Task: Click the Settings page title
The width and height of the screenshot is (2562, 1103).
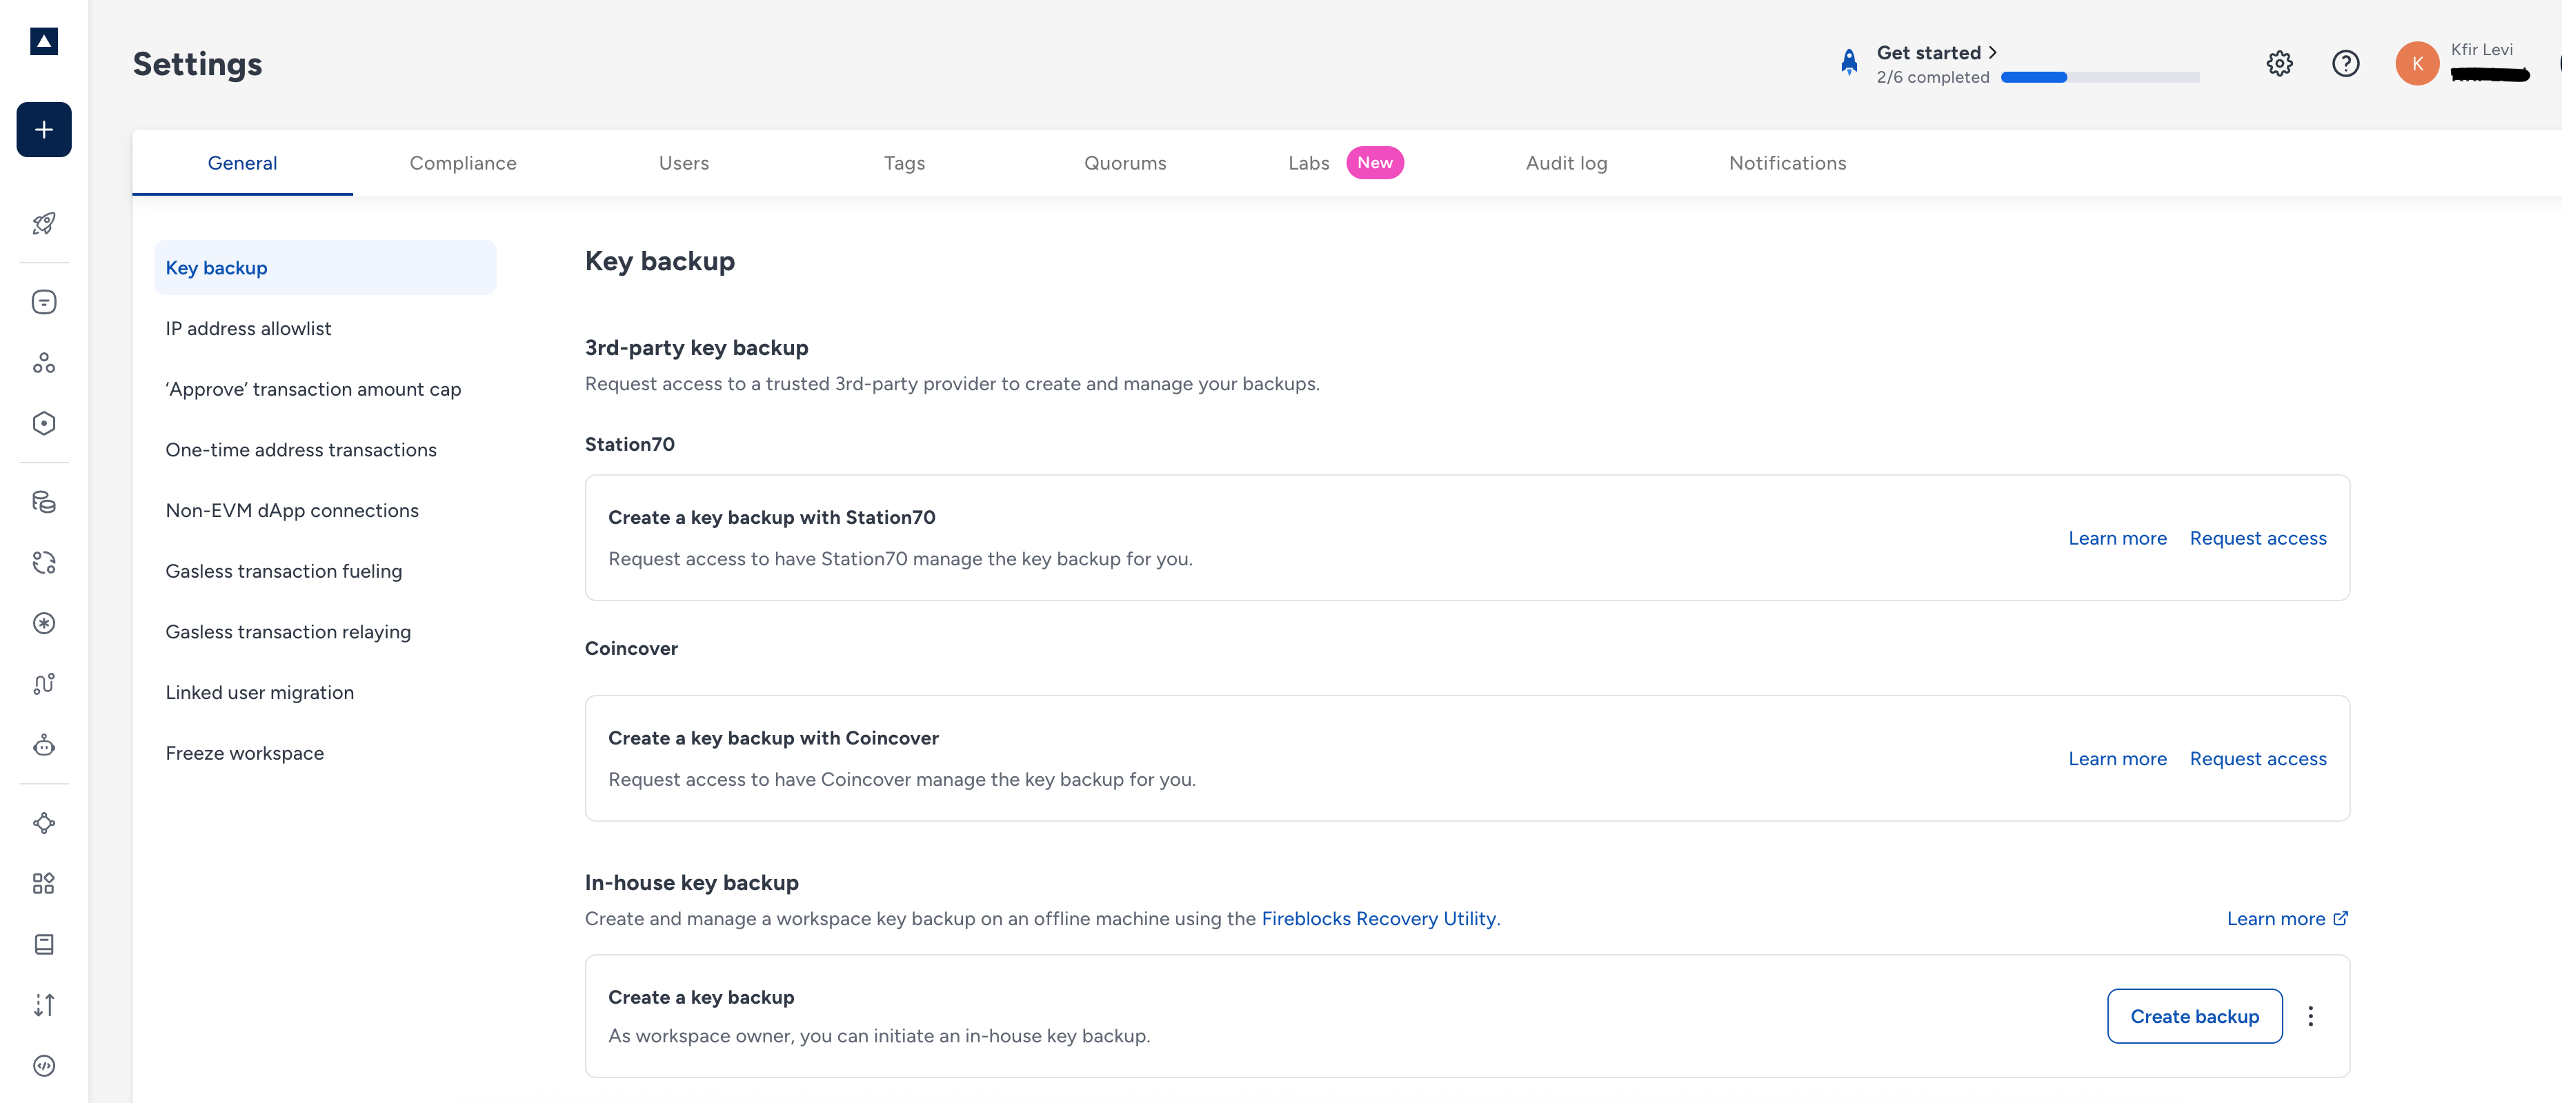Action: tap(197, 63)
